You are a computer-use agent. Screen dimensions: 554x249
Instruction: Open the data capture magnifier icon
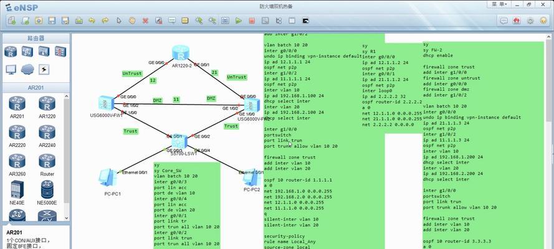[x=265, y=21]
